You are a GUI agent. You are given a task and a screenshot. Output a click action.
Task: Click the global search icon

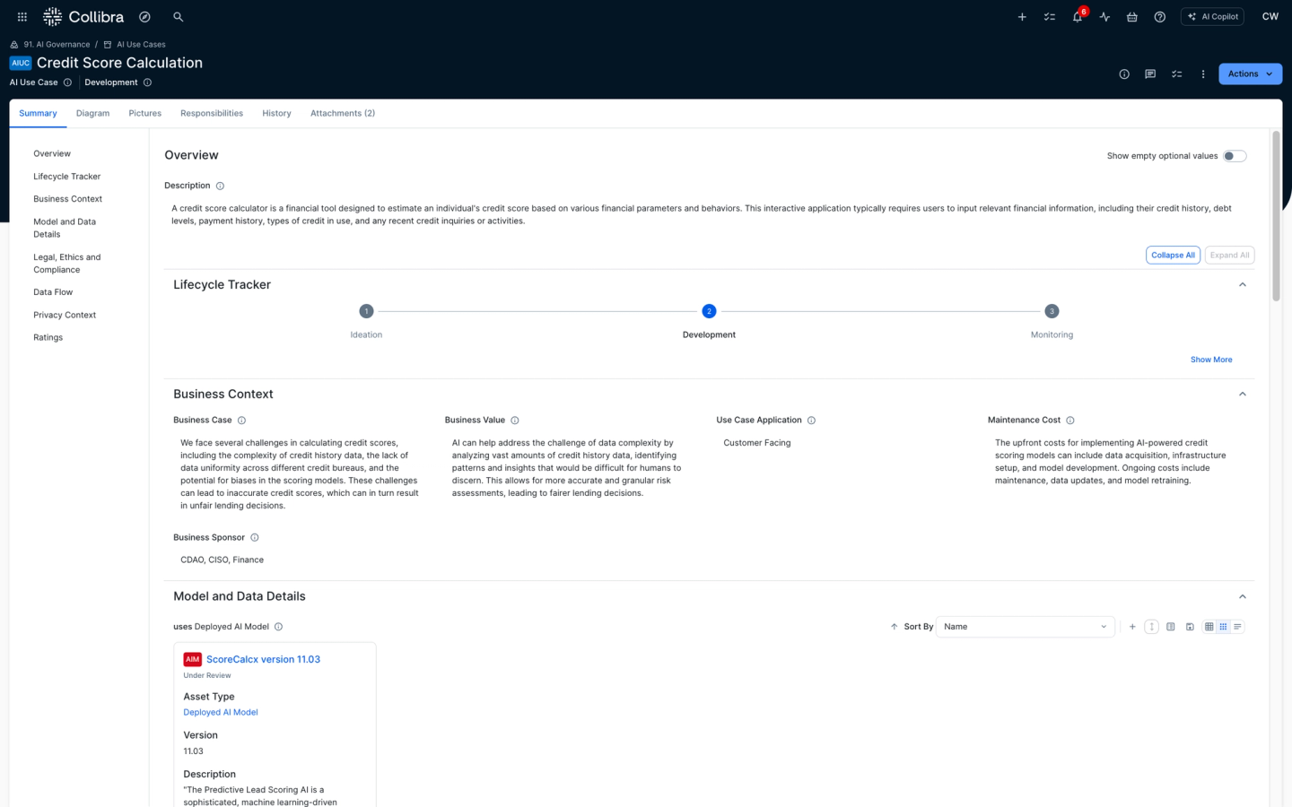[178, 16]
